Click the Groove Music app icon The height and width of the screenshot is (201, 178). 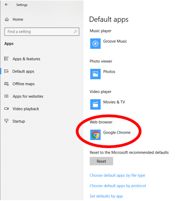tap(95, 44)
